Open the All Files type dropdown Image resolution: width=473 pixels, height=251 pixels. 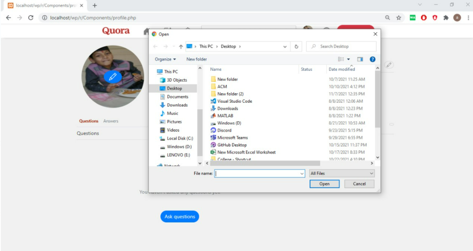point(342,173)
